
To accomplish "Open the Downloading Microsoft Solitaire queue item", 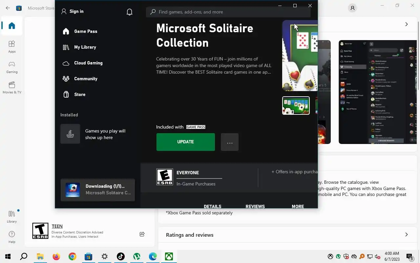I will [98, 190].
